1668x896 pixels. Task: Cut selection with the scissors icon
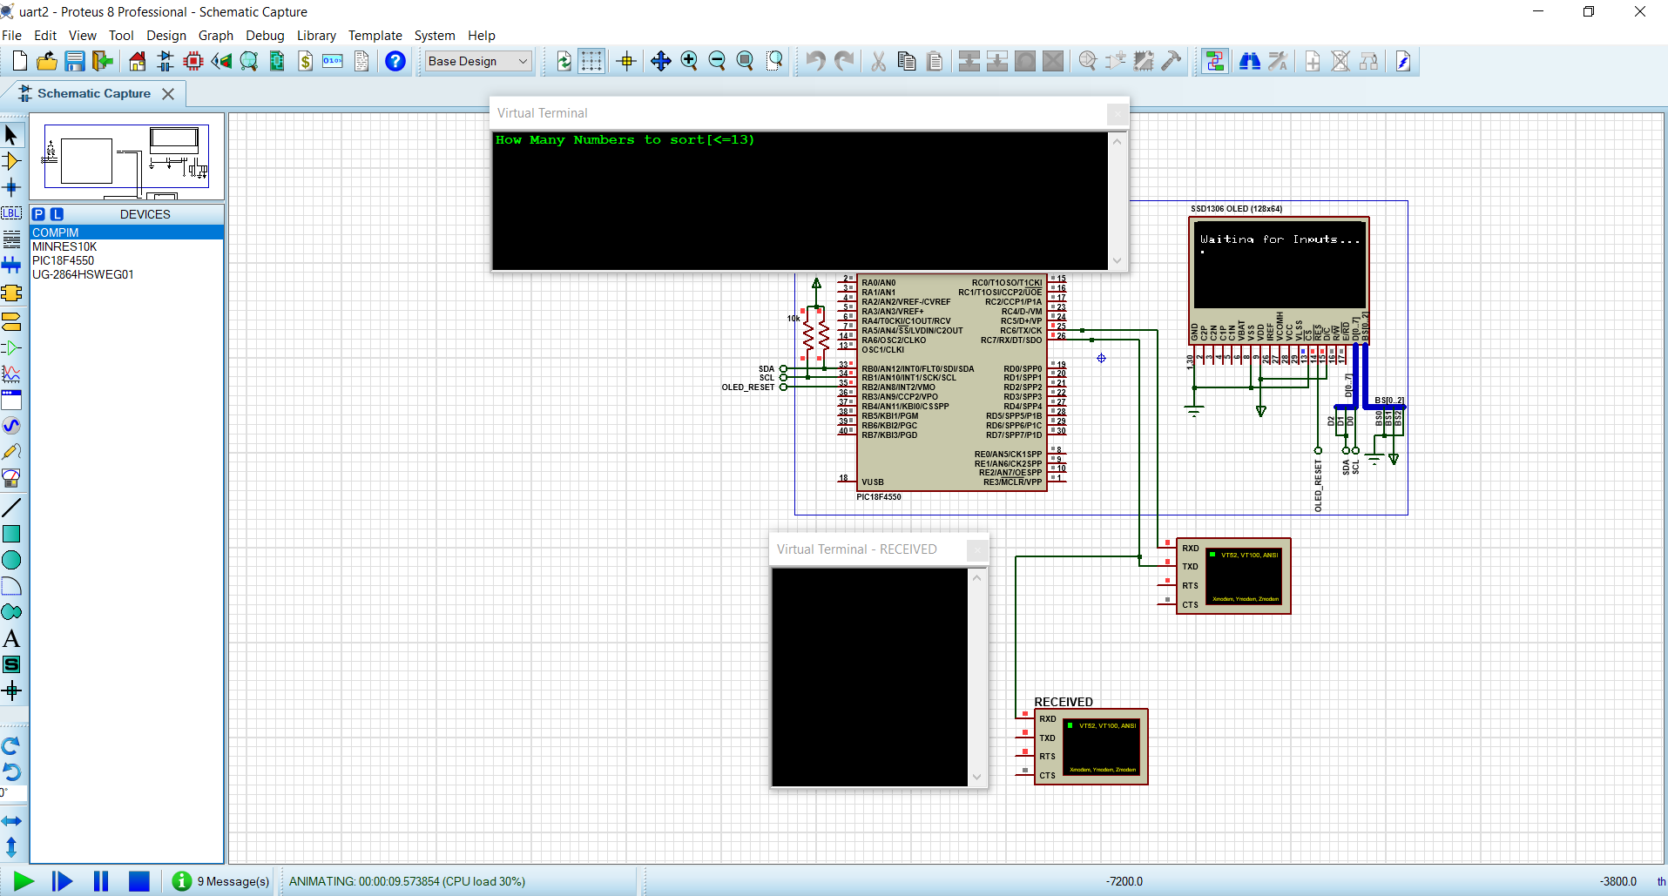pyautogui.click(x=879, y=61)
